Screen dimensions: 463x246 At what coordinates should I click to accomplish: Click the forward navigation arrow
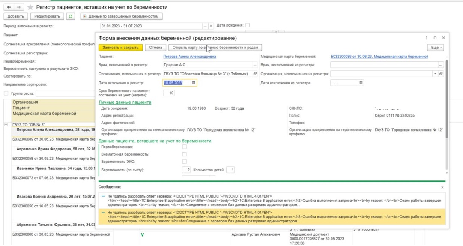pyautogui.click(x=18, y=7)
